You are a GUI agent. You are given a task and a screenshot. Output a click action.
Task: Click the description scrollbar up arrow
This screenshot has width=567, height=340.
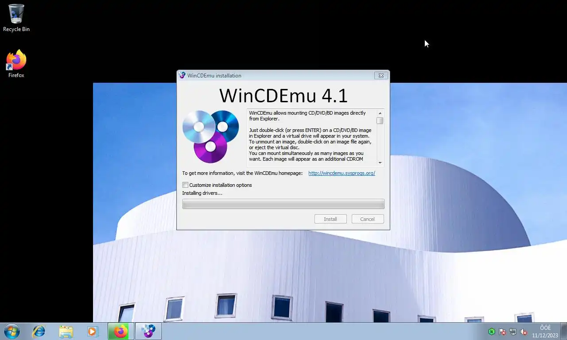[380, 113]
